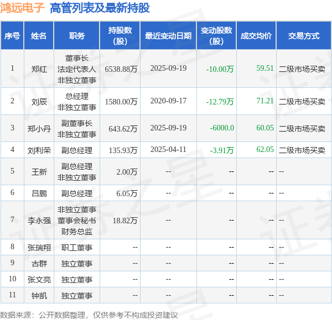Click 刘辰's position cell 总经理

pyautogui.click(x=77, y=102)
